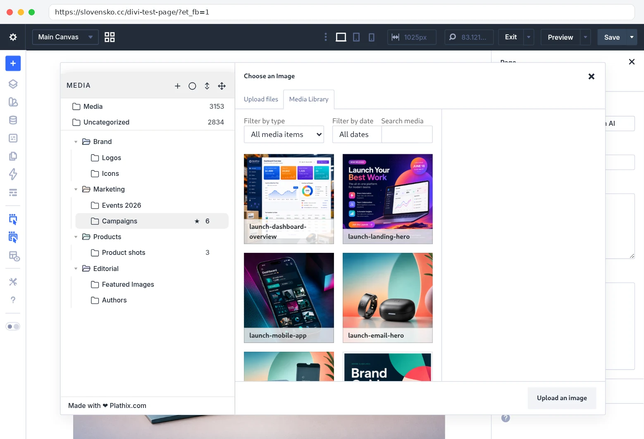Add a new media folder with plus icon

tap(178, 86)
